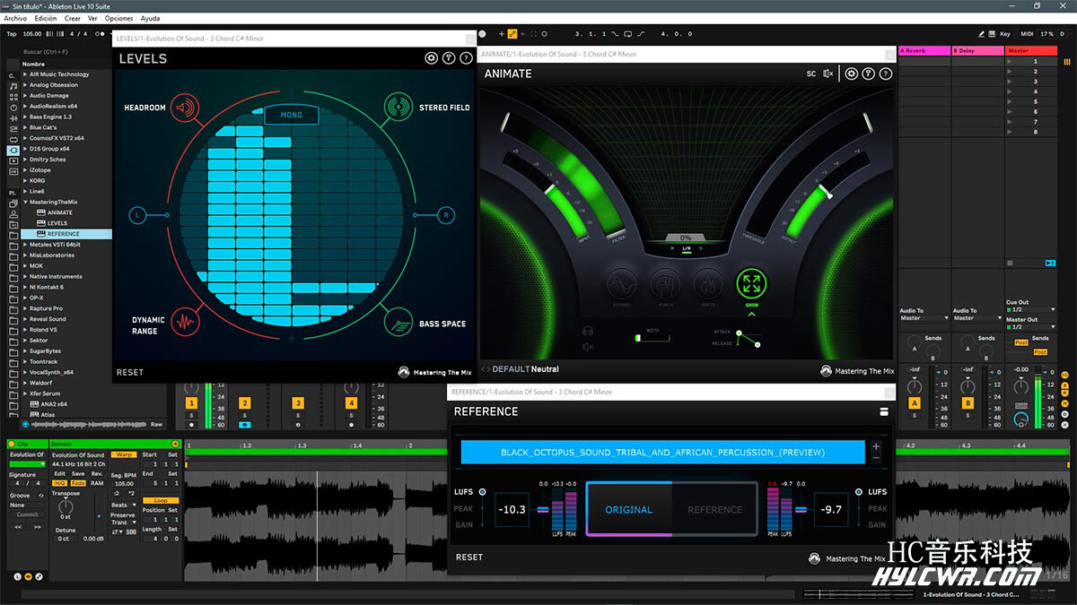The height and width of the screenshot is (605, 1077).
Task: Select the BLACK_OCTOPUS reference track bar
Action: coord(663,452)
